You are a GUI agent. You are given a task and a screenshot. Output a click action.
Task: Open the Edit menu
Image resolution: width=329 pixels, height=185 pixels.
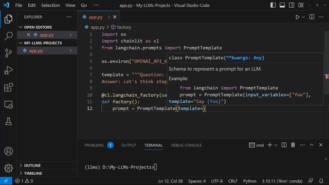31,5
